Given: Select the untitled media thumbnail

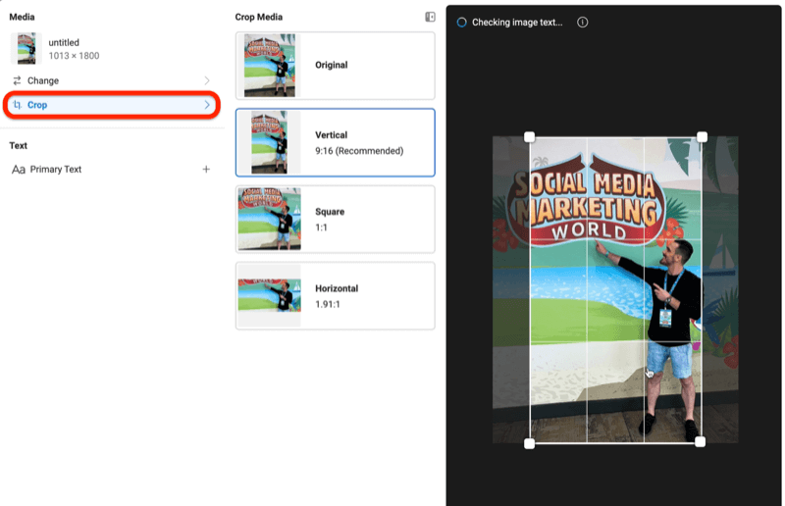Looking at the screenshot, I should 26,49.
